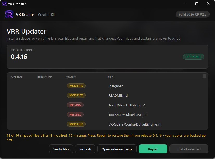The width and height of the screenshot is (215, 159).
Task: Click MODIFIED badge beside .gitignore
Action: pos(76,86)
